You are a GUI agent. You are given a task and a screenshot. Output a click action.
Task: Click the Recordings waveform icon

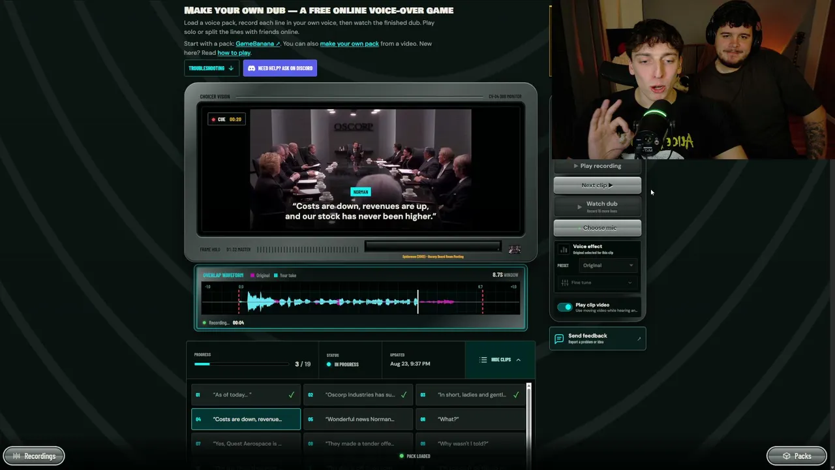17,456
